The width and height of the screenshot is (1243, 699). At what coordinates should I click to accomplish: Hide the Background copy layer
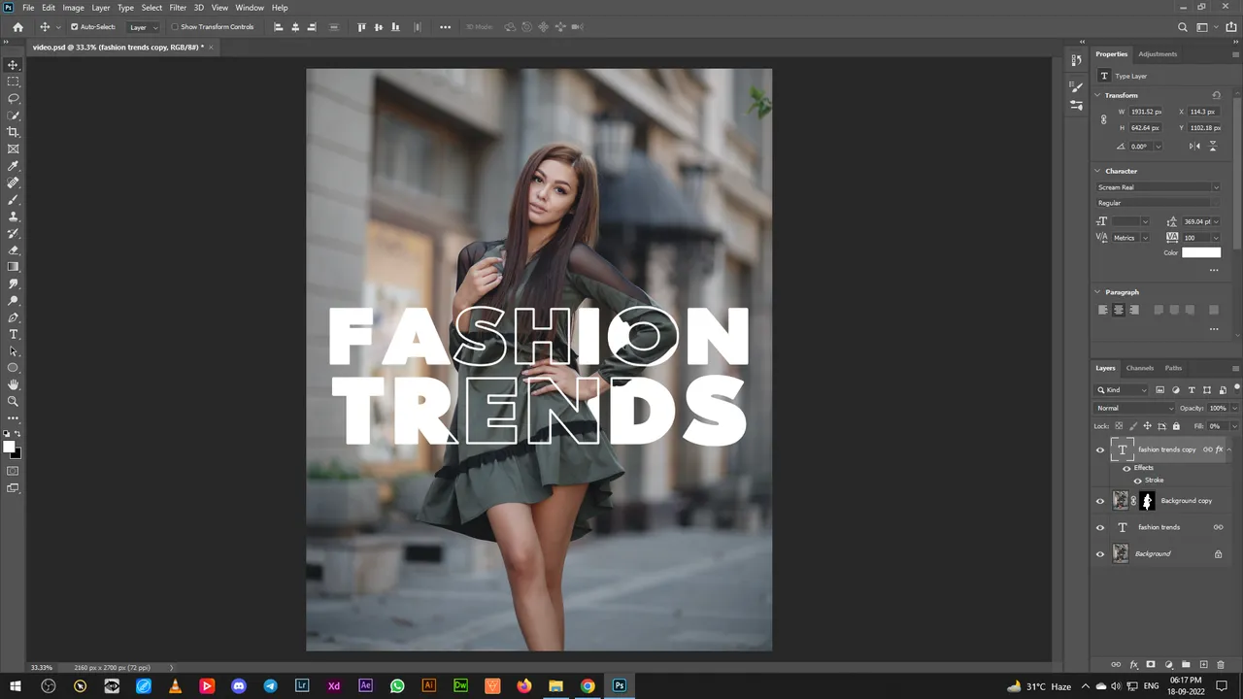tap(1100, 501)
